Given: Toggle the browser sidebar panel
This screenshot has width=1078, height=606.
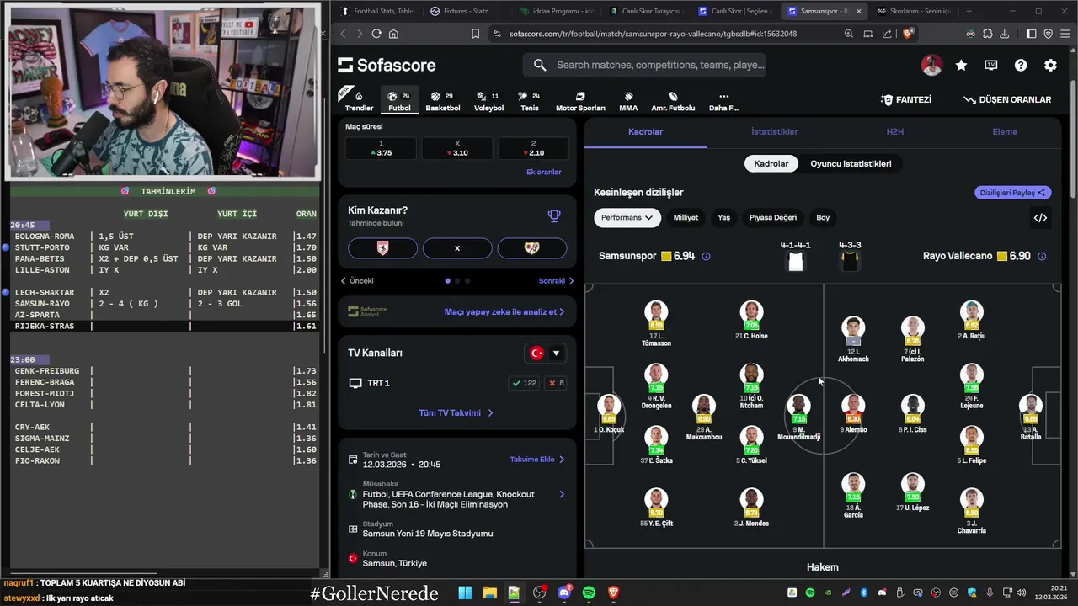Looking at the screenshot, I should [x=1032, y=34].
